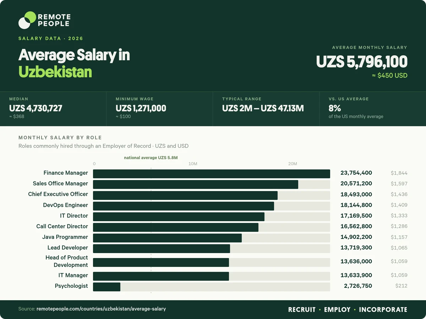
Task: Click the 'Chief Executive Officer' role label
Action: 58,194
